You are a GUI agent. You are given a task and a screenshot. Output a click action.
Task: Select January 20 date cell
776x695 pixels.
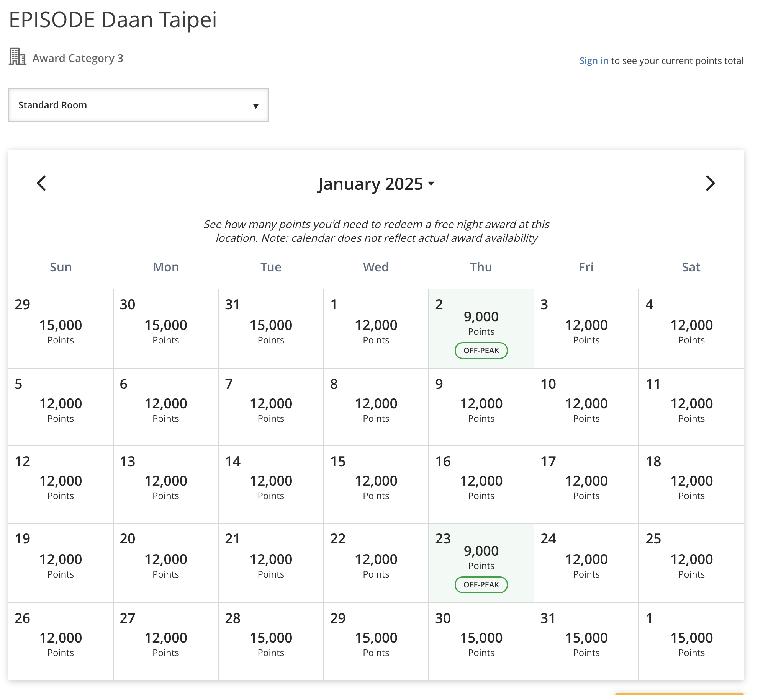point(166,563)
